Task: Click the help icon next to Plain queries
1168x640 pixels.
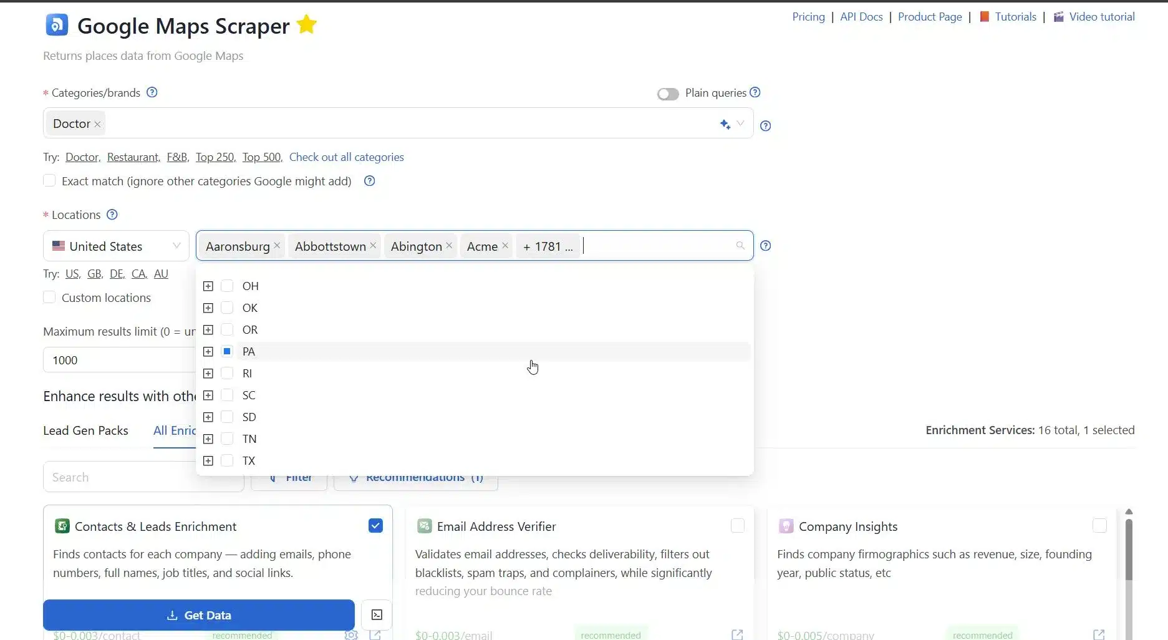Action: tap(755, 92)
